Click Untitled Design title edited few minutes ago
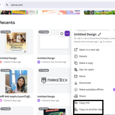 (x=46, y=58)
